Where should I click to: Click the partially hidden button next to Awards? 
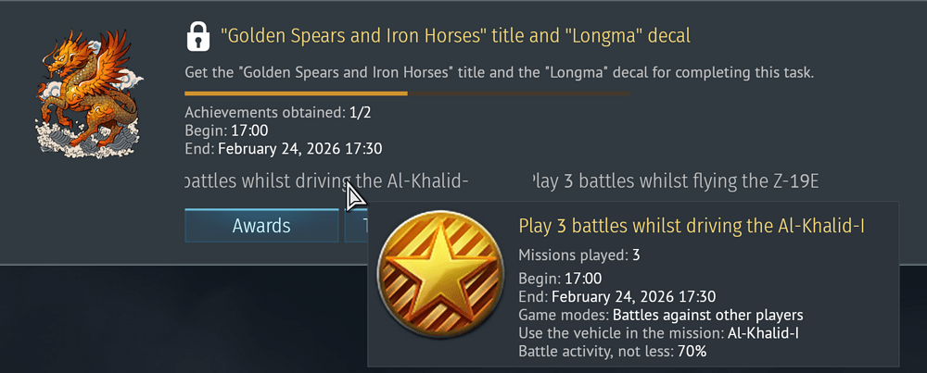(356, 226)
